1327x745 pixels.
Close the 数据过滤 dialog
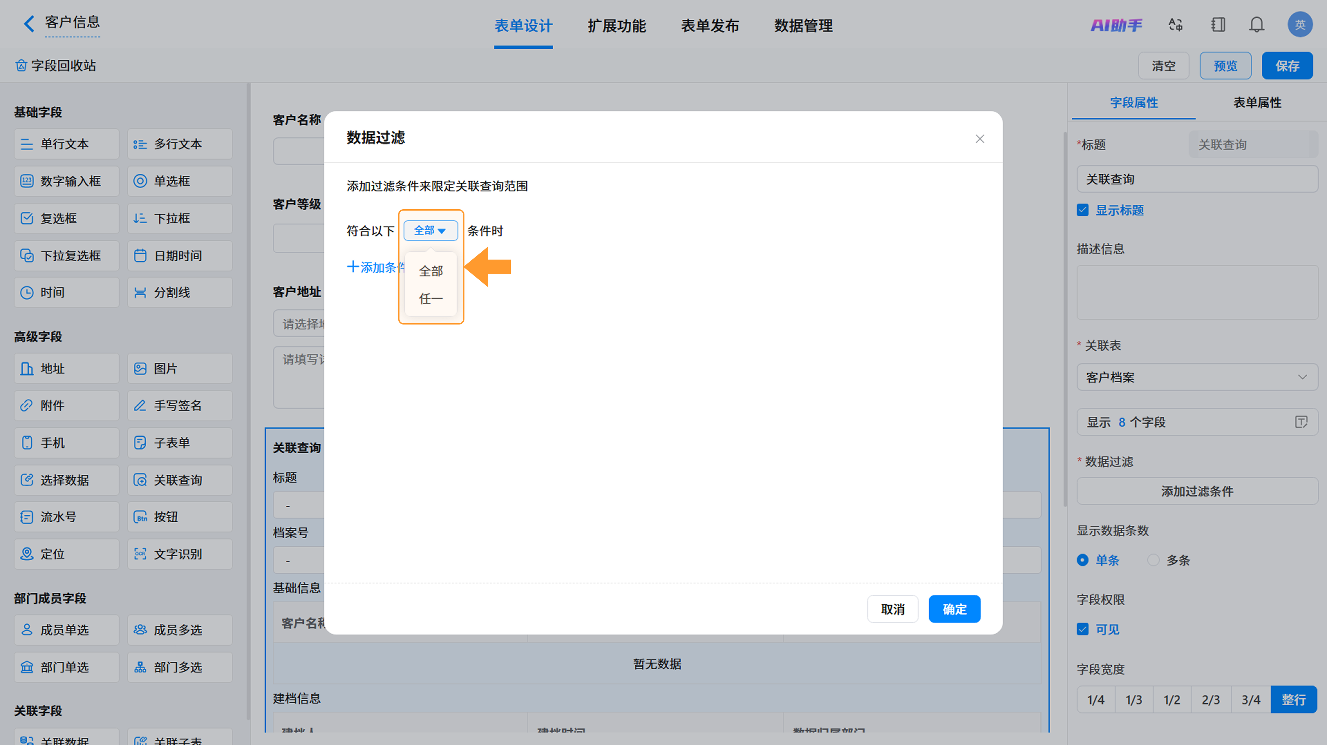coord(980,139)
